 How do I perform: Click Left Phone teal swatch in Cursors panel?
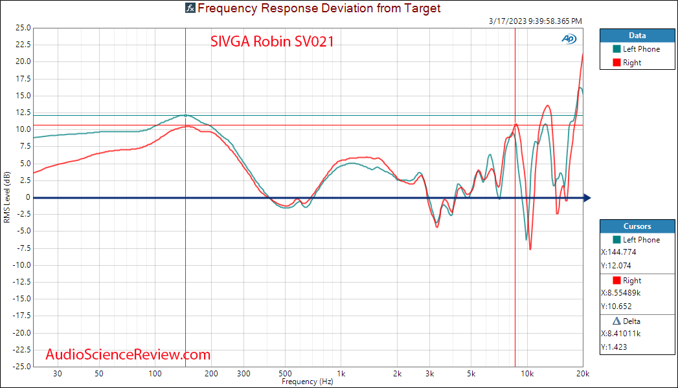[x=616, y=239]
